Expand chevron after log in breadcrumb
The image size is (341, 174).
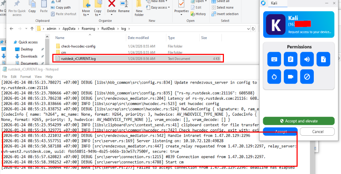[128, 29]
